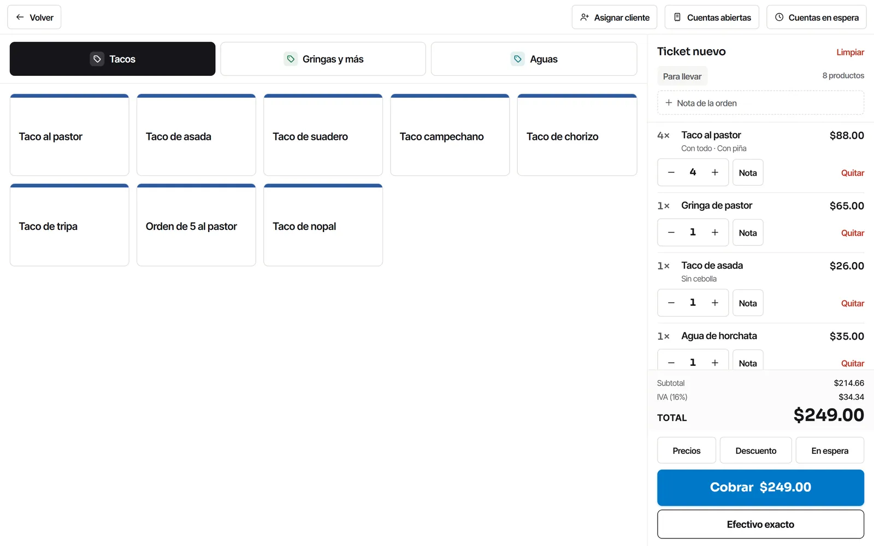Open Nota for Agua de horchata line
The height and width of the screenshot is (546, 874).
tap(748, 360)
